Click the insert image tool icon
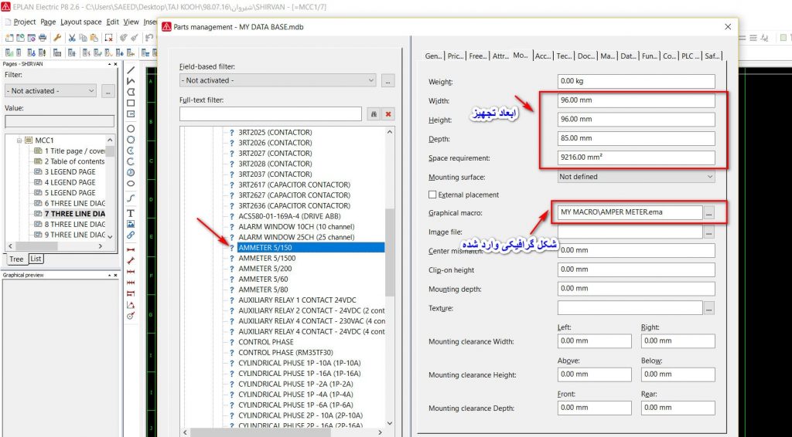 coord(131,224)
